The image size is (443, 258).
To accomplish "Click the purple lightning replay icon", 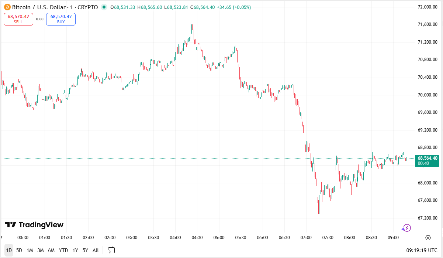I will [406, 228].
